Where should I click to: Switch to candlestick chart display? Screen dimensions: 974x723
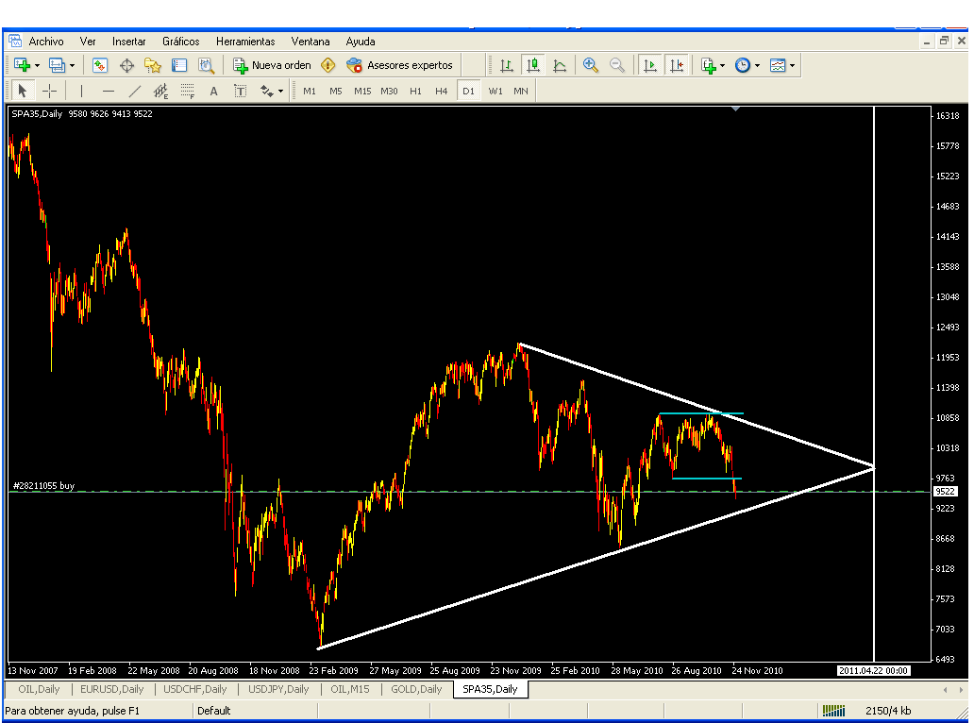click(533, 65)
